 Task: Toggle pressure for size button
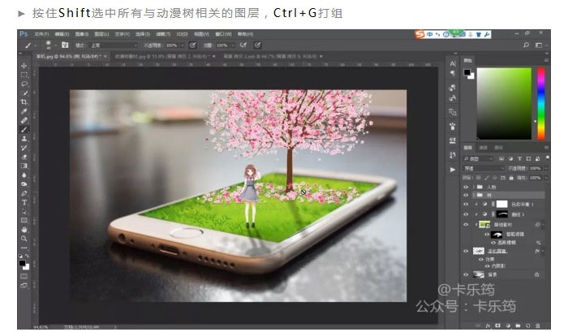(257, 45)
